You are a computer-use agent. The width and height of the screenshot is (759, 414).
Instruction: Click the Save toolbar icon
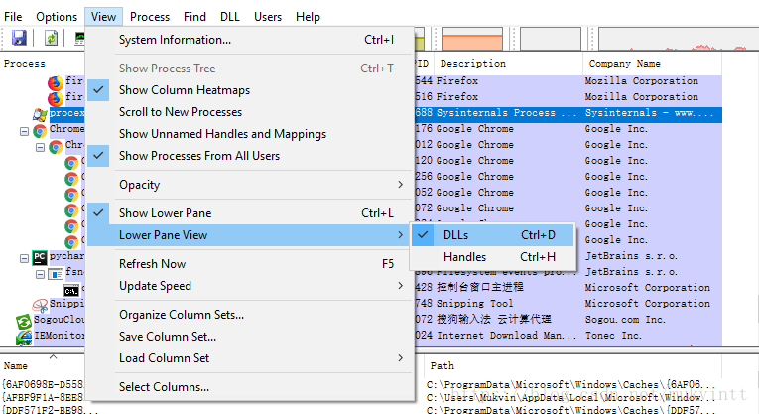(19, 38)
